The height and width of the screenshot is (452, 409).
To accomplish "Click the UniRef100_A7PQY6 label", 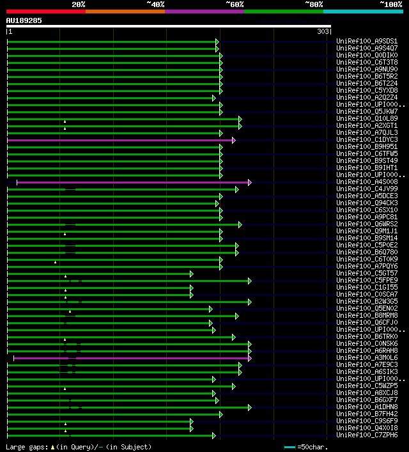I will coord(367,266).
